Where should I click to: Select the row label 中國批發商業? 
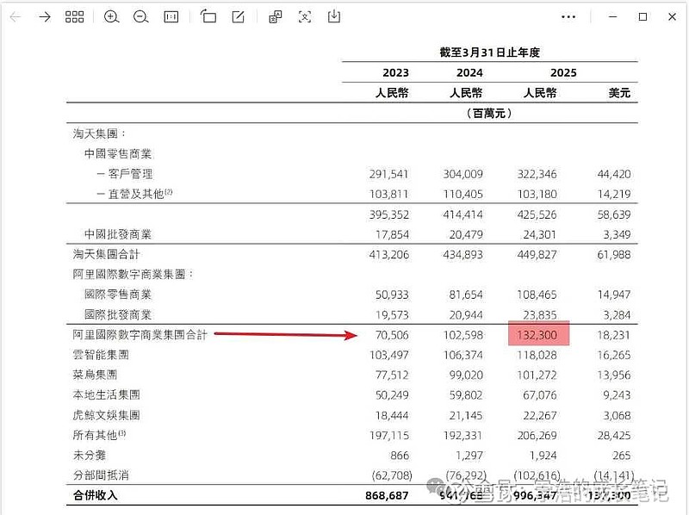pos(118,234)
